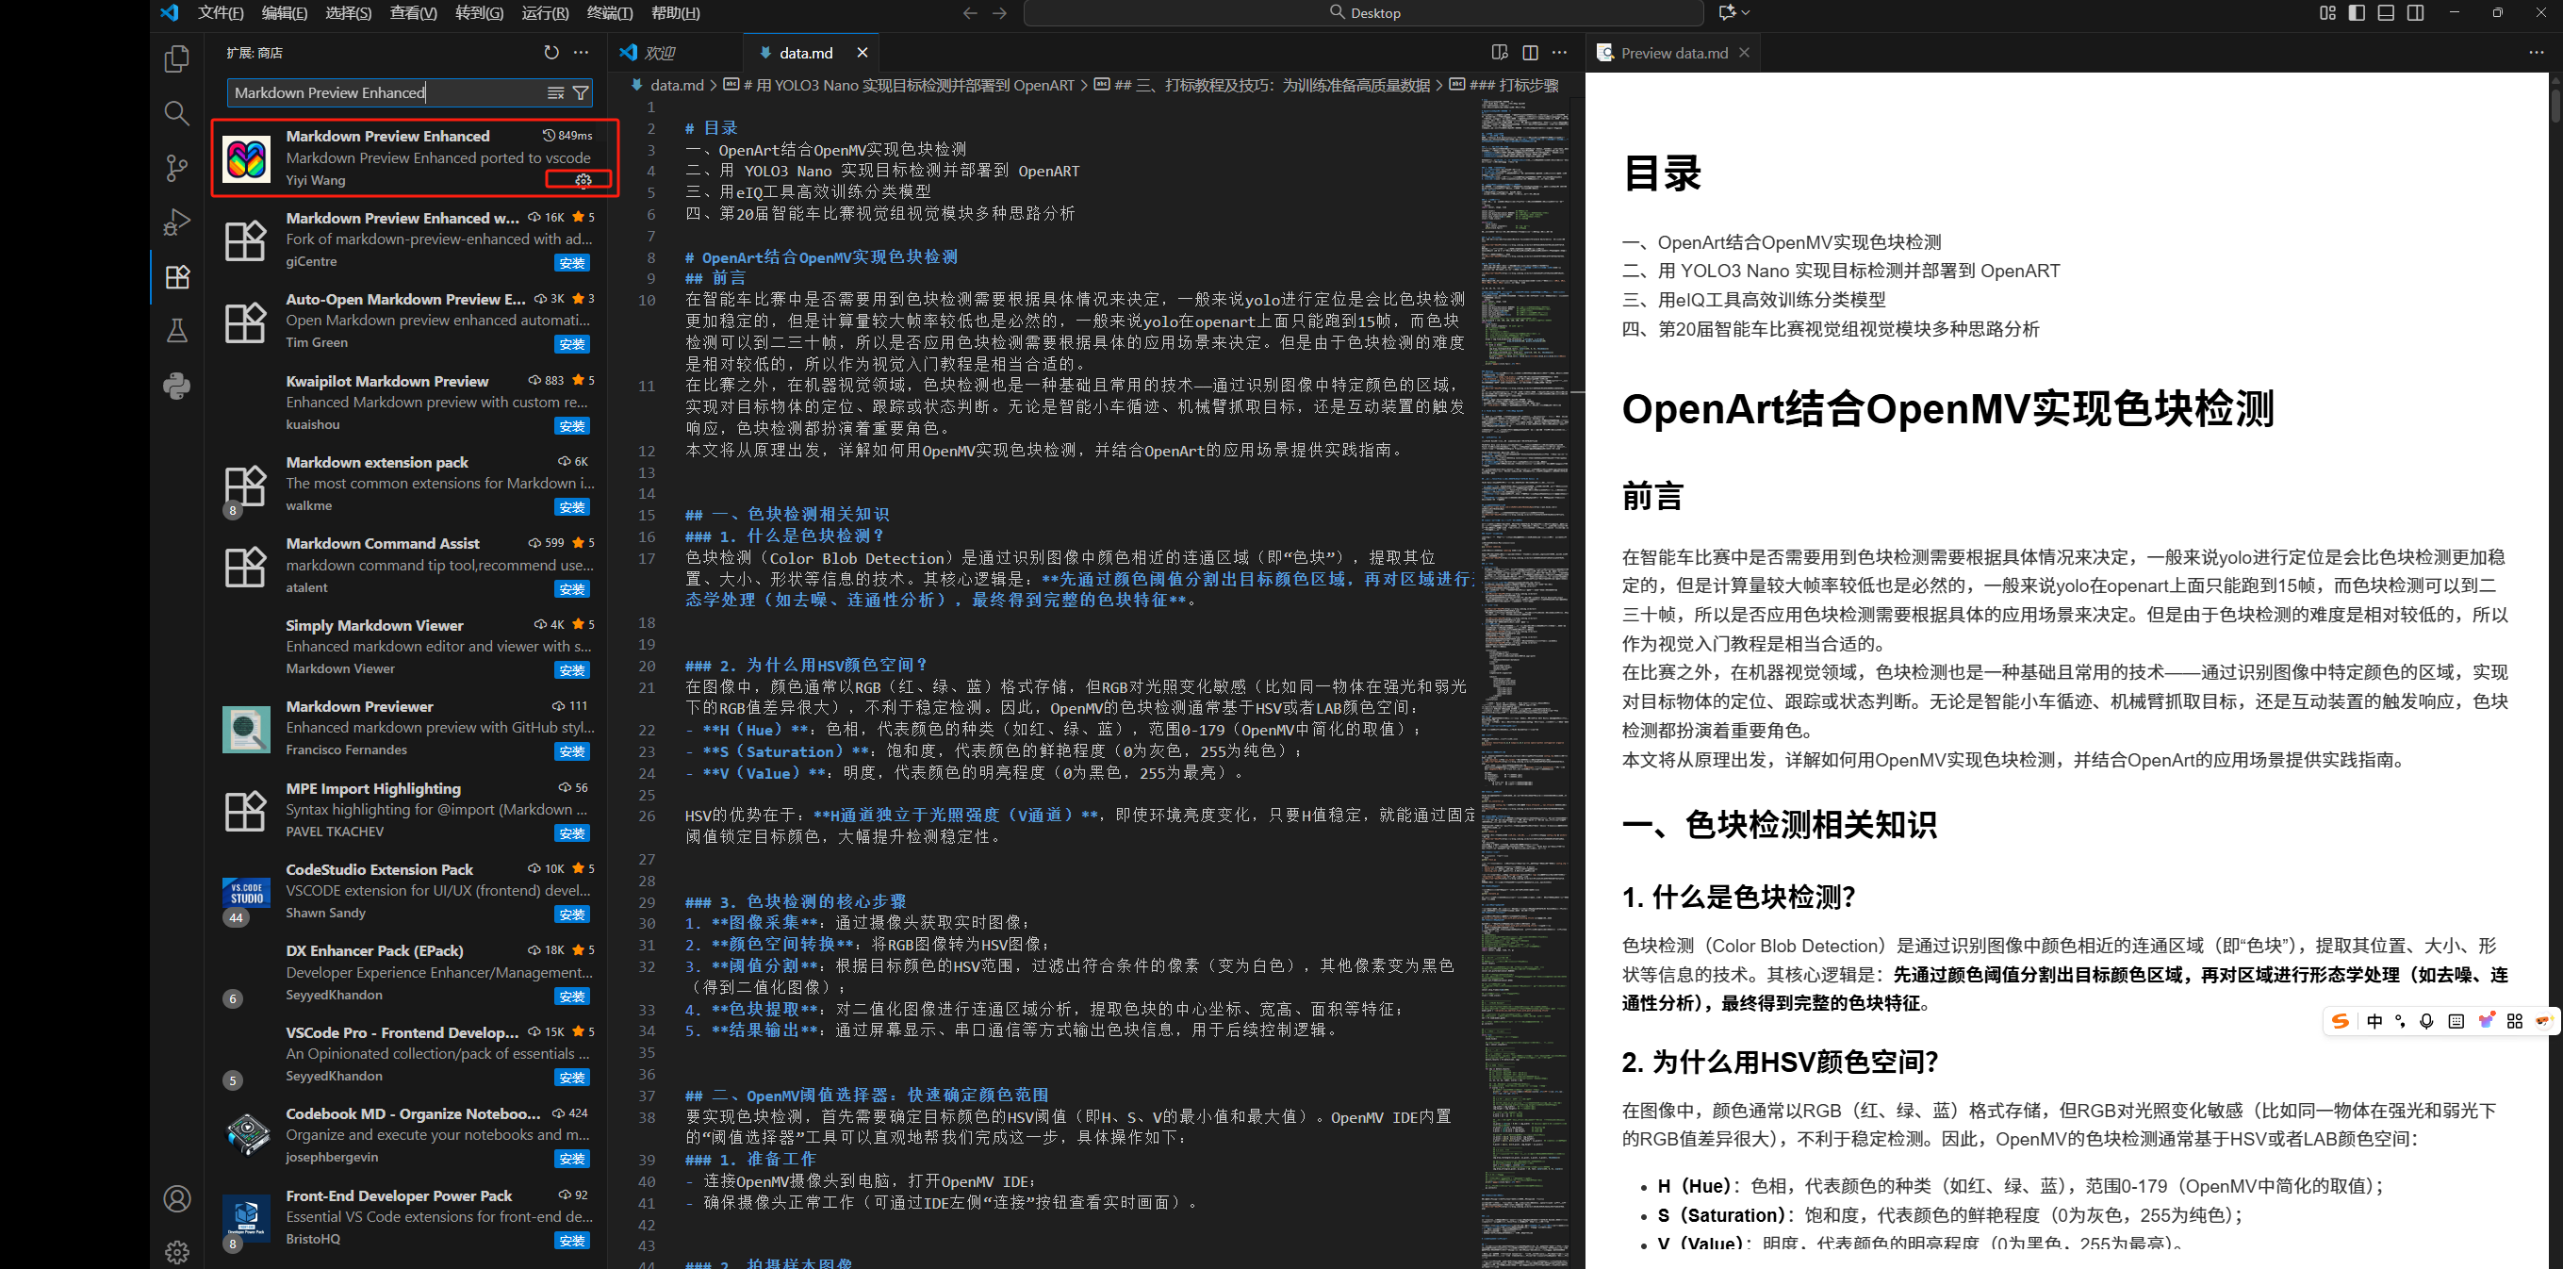Open the Search view in the activity bar
This screenshot has height=1269, width=2563.
pyautogui.click(x=176, y=112)
